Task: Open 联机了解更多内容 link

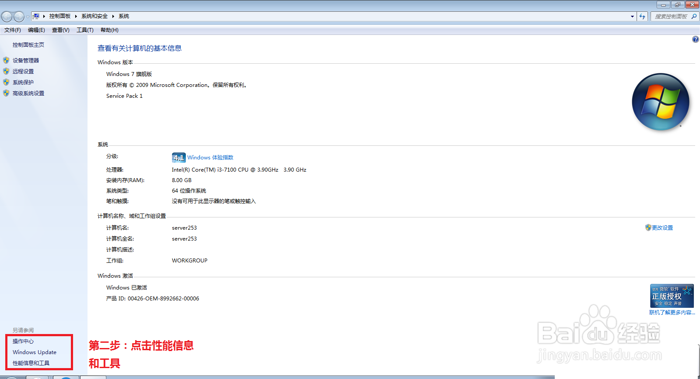Action: coord(672,313)
